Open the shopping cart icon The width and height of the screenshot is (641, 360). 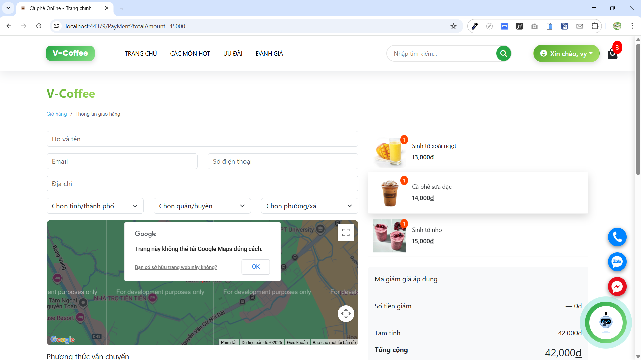612,53
